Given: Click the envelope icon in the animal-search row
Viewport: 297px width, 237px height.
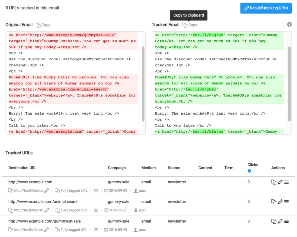Looking at the screenshot, I should click(x=96, y=210).
